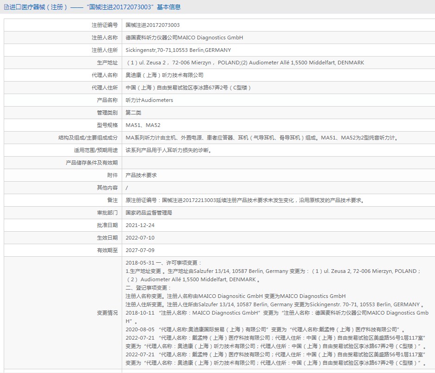Click the change entry dated "2020-08-05"

(265, 329)
